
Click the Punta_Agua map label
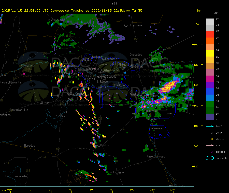pos(116,172)
